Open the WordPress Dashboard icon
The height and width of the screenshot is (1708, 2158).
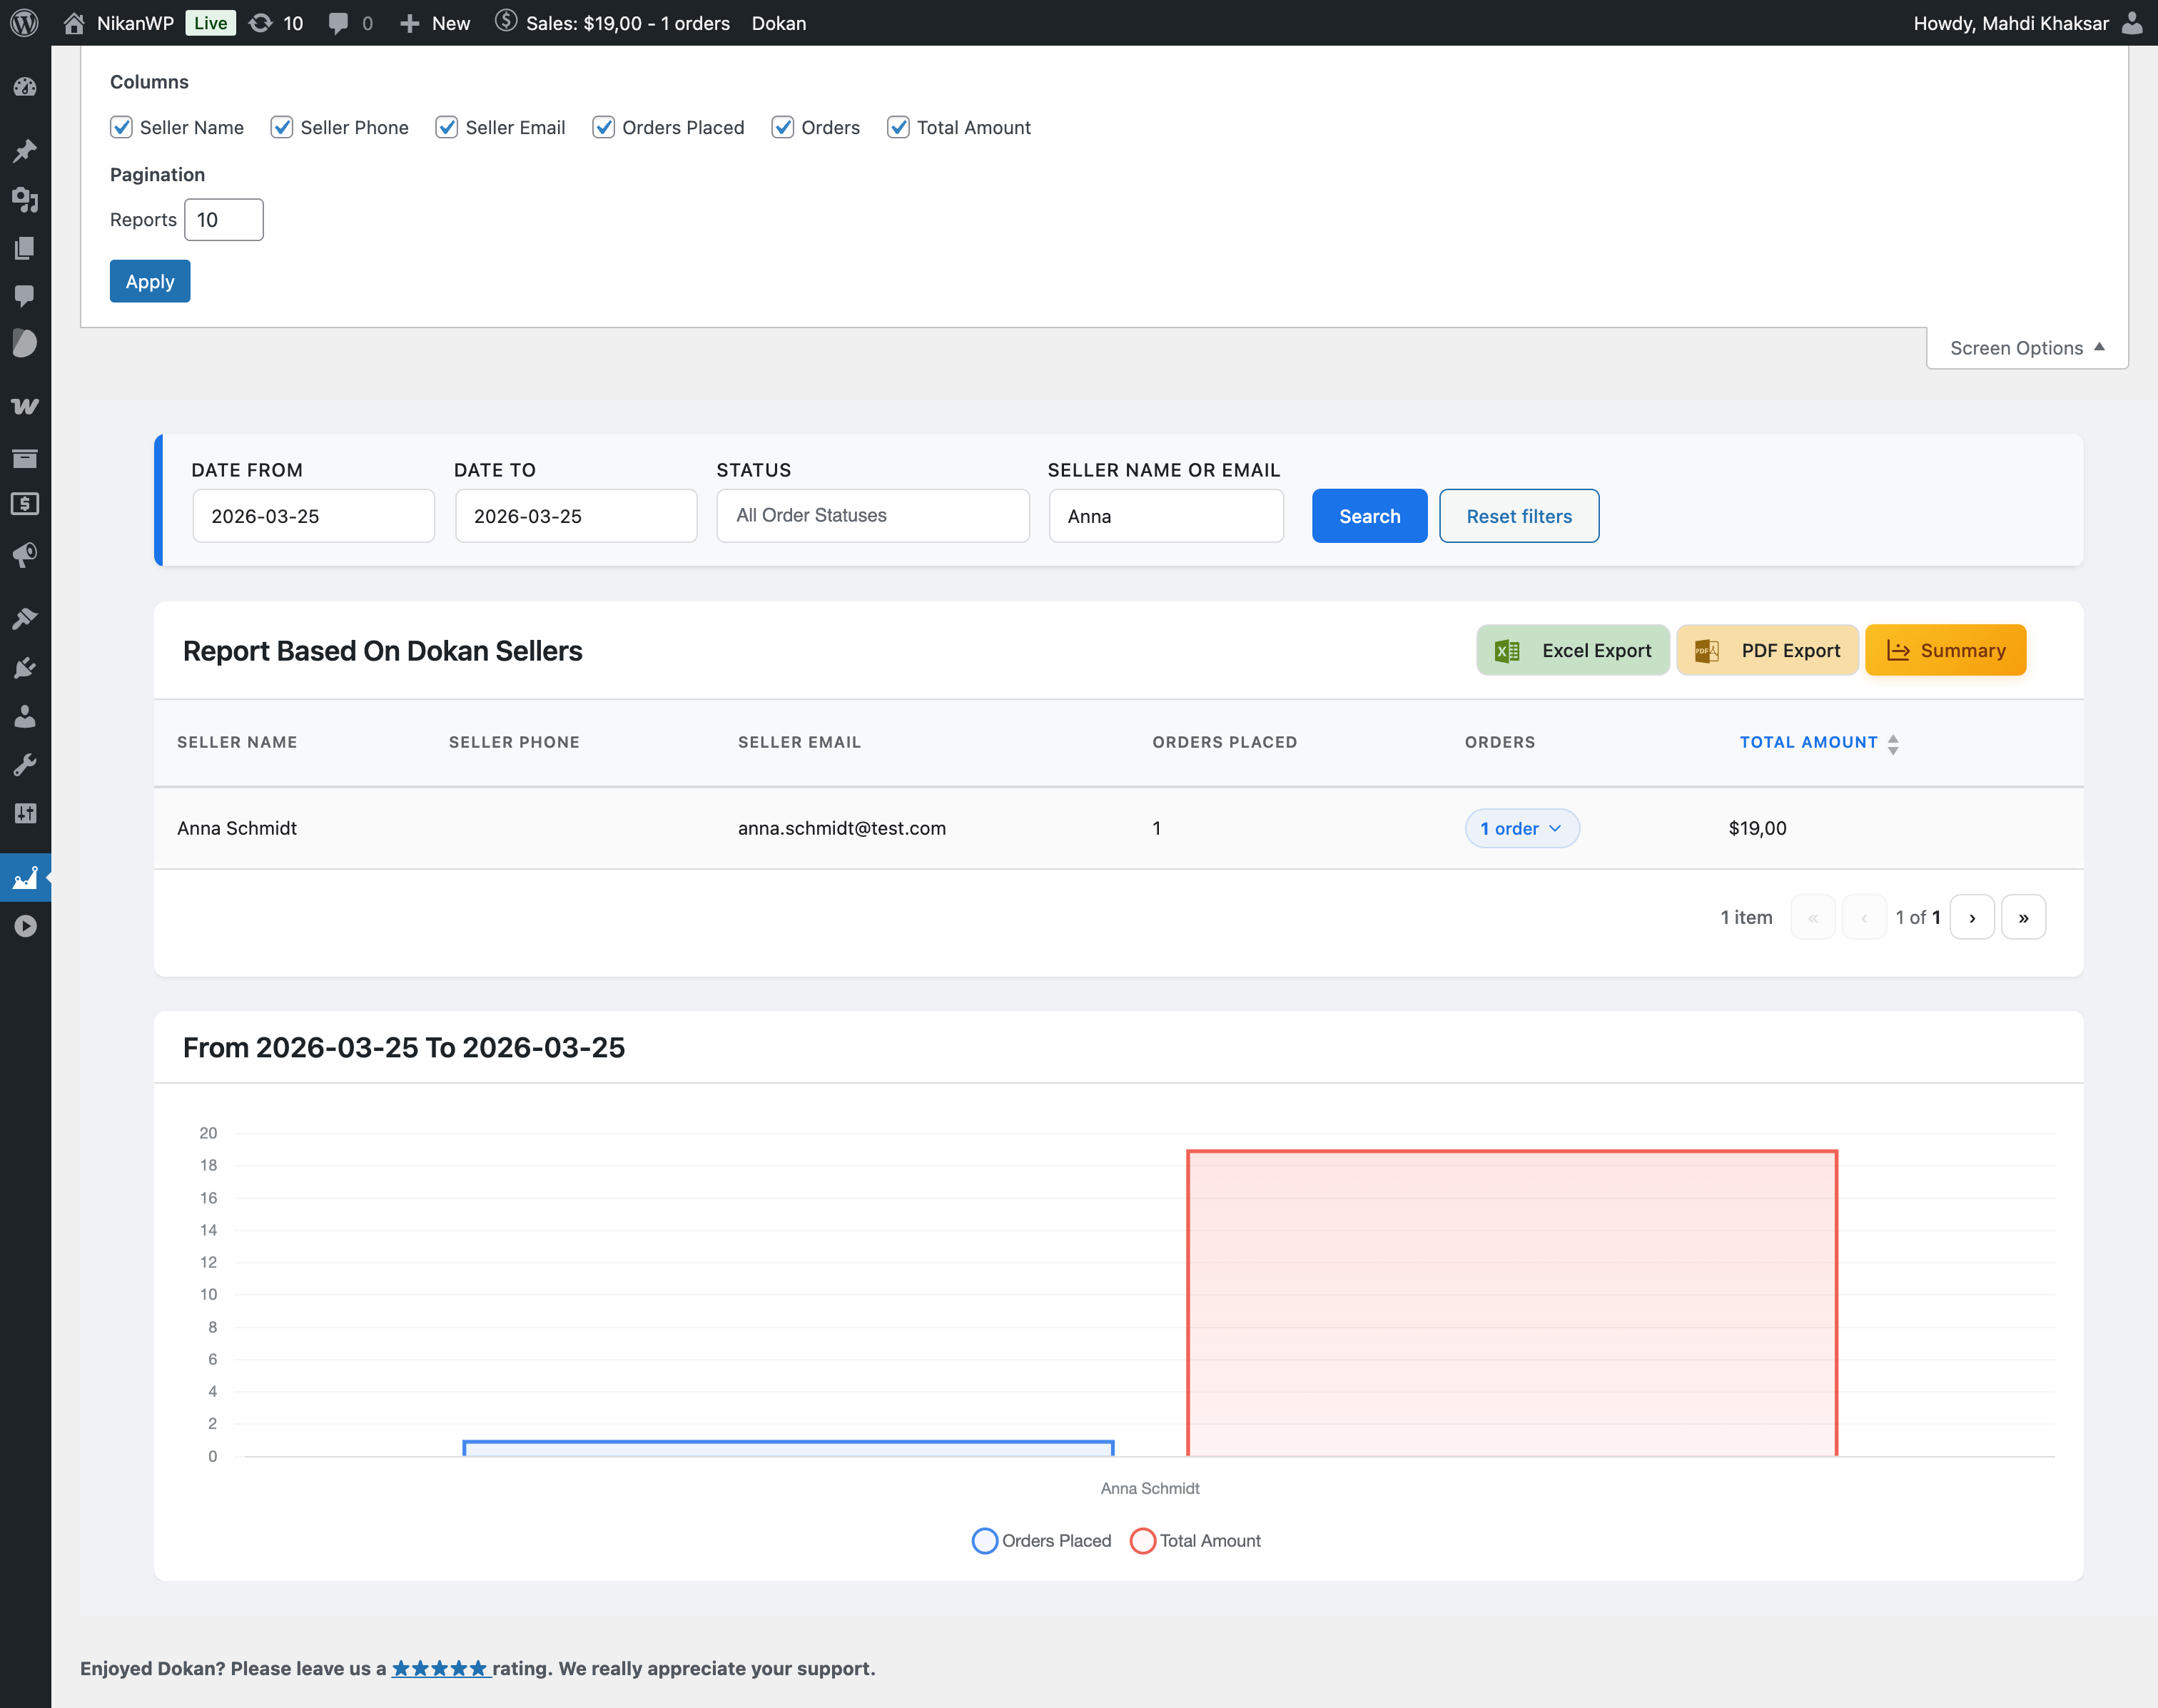pos(25,87)
